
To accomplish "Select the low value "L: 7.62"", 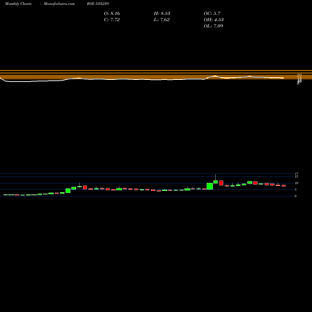I will [x=162, y=20].
